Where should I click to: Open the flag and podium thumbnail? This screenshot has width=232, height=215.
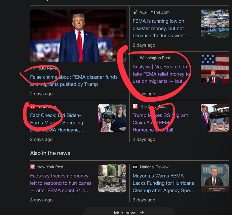(215, 69)
